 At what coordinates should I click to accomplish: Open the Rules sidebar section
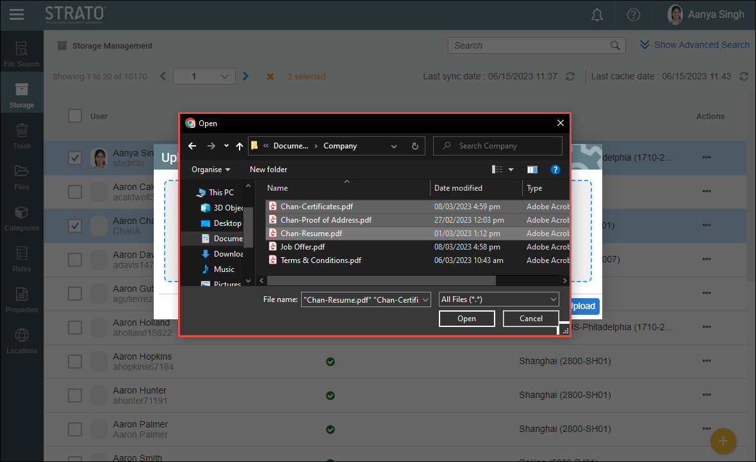point(22,259)
